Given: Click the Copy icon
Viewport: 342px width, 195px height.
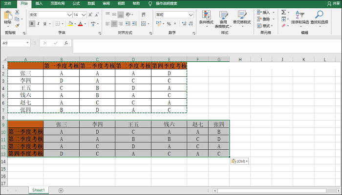Looking at the screenshot, I should 17,19.
